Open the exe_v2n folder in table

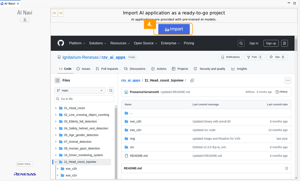136,130
